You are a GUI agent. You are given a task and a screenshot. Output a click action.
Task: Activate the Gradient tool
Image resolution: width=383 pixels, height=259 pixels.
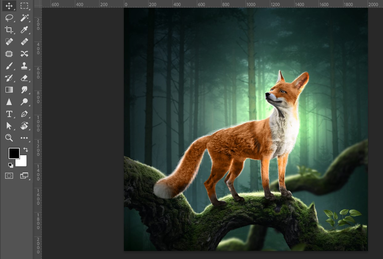[9, 90]
